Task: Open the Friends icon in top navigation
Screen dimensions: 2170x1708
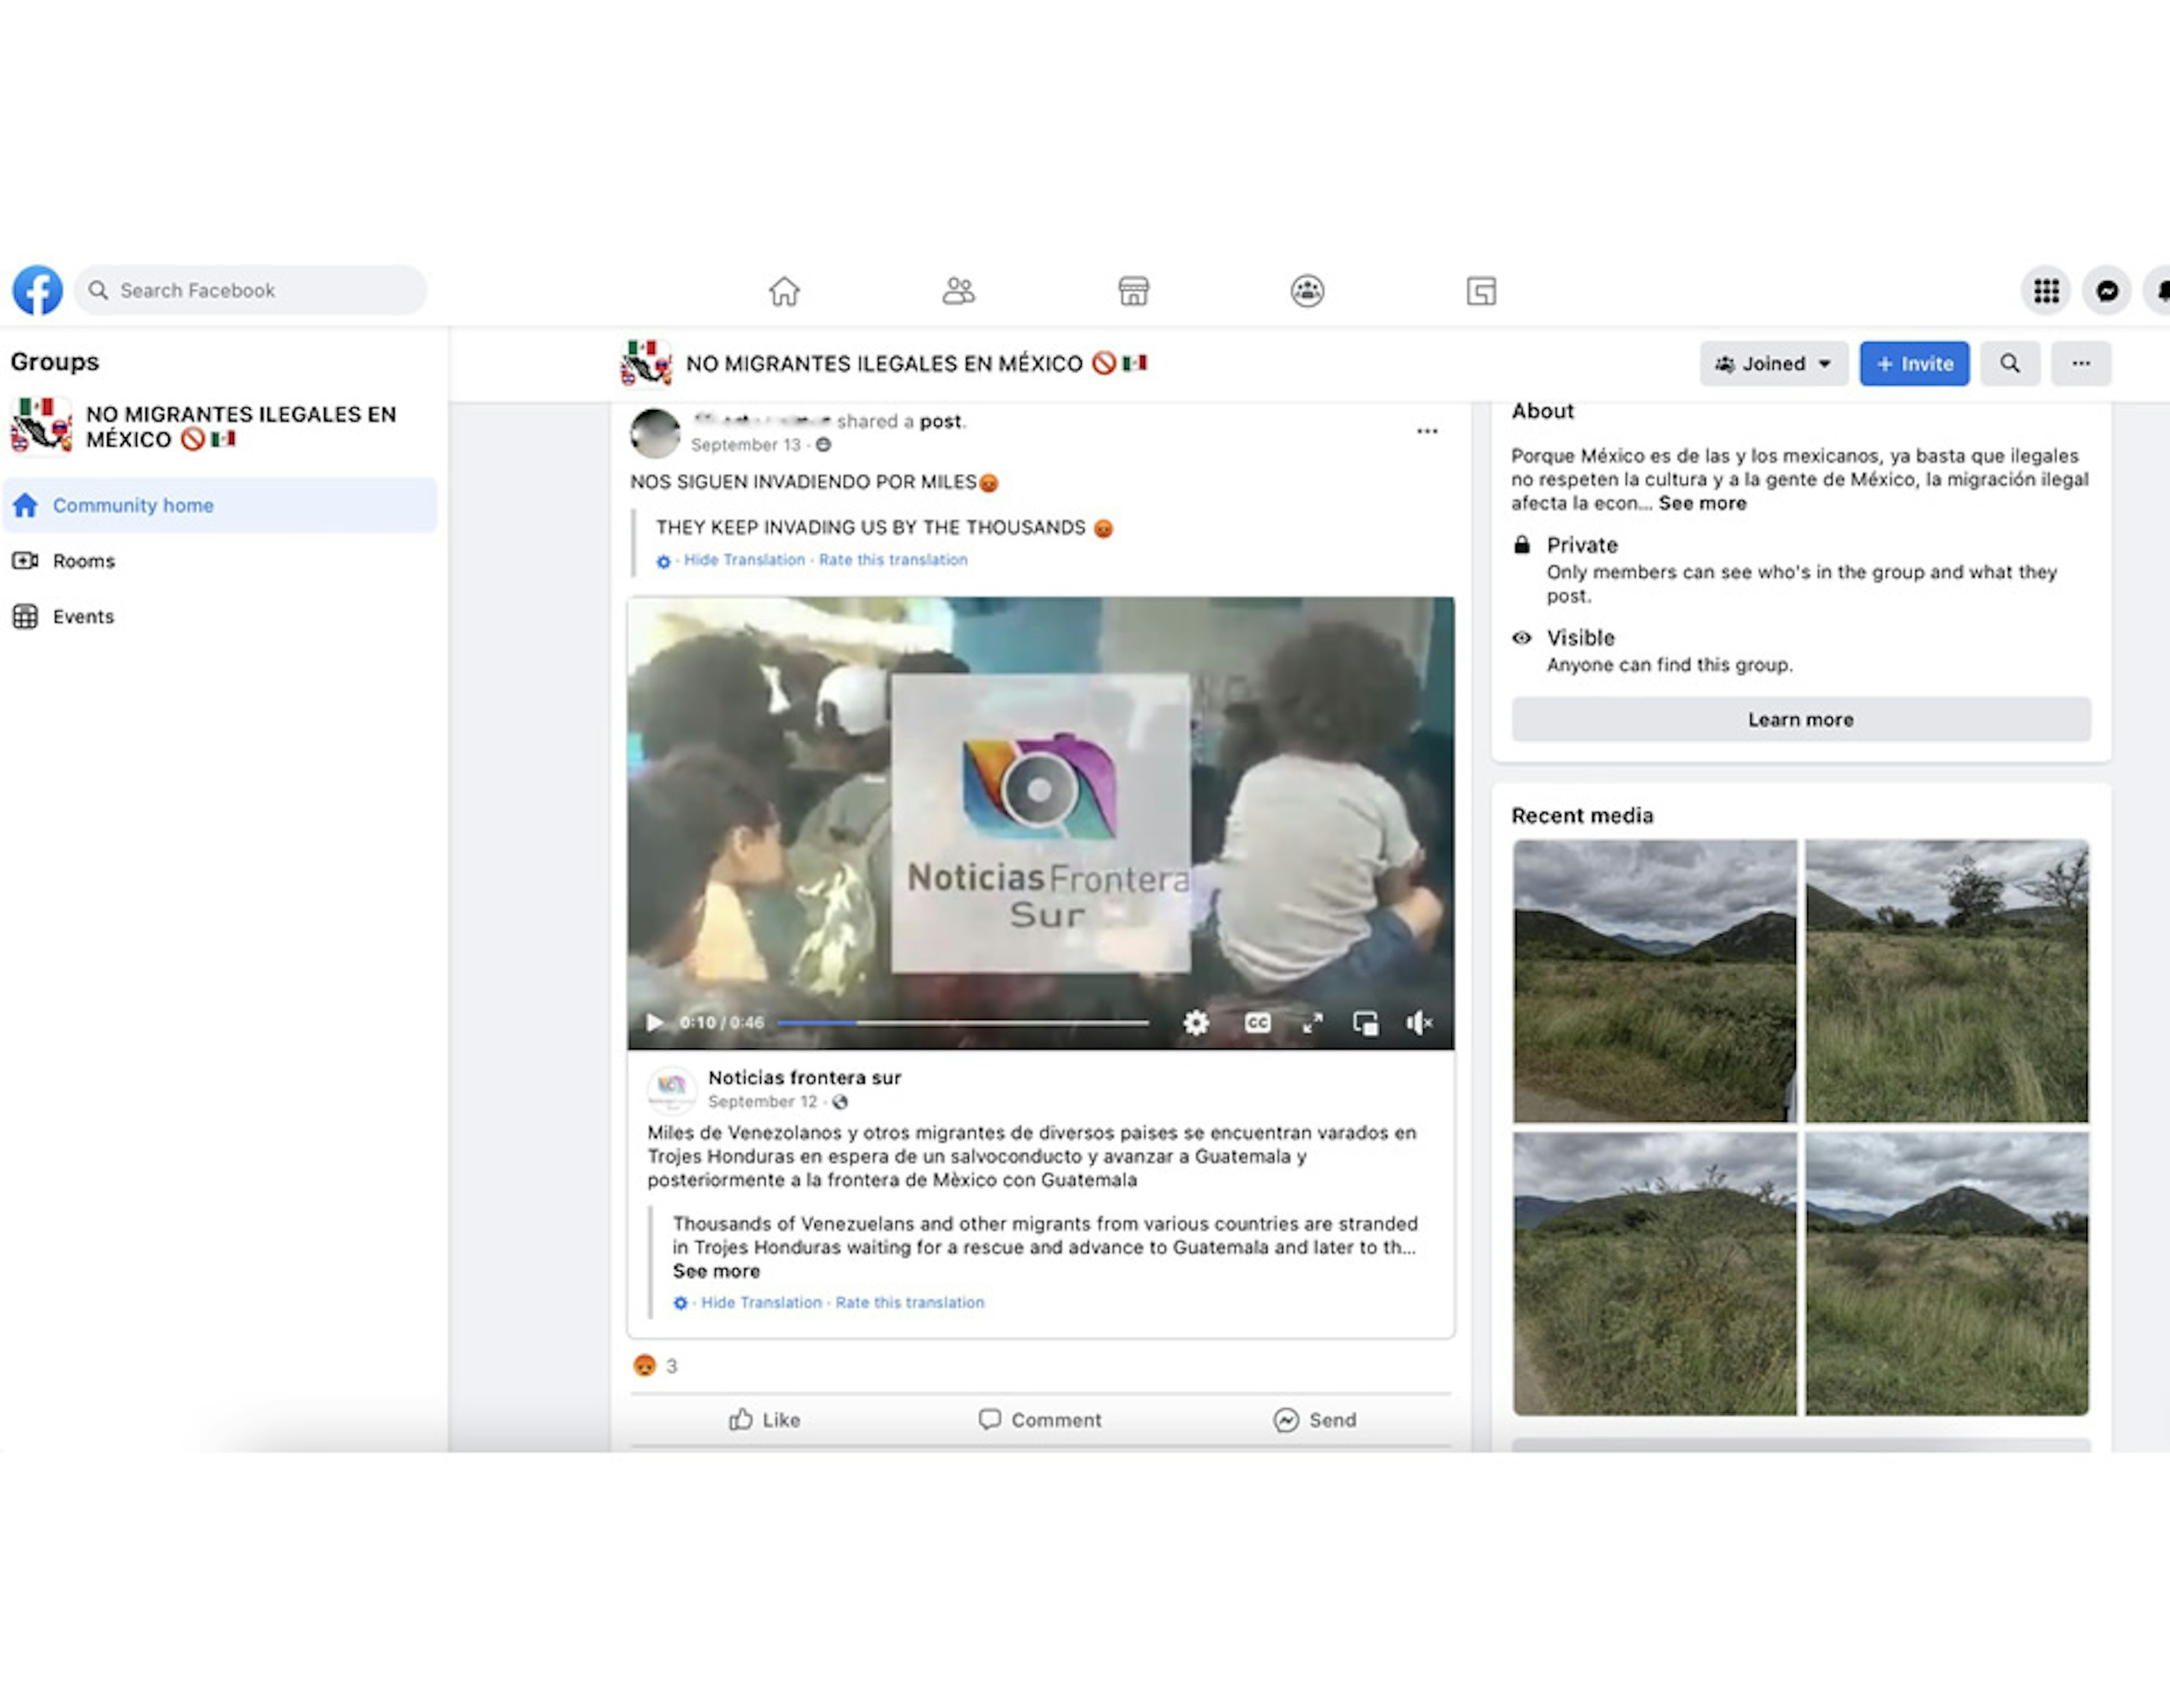Action: [958, 291]
